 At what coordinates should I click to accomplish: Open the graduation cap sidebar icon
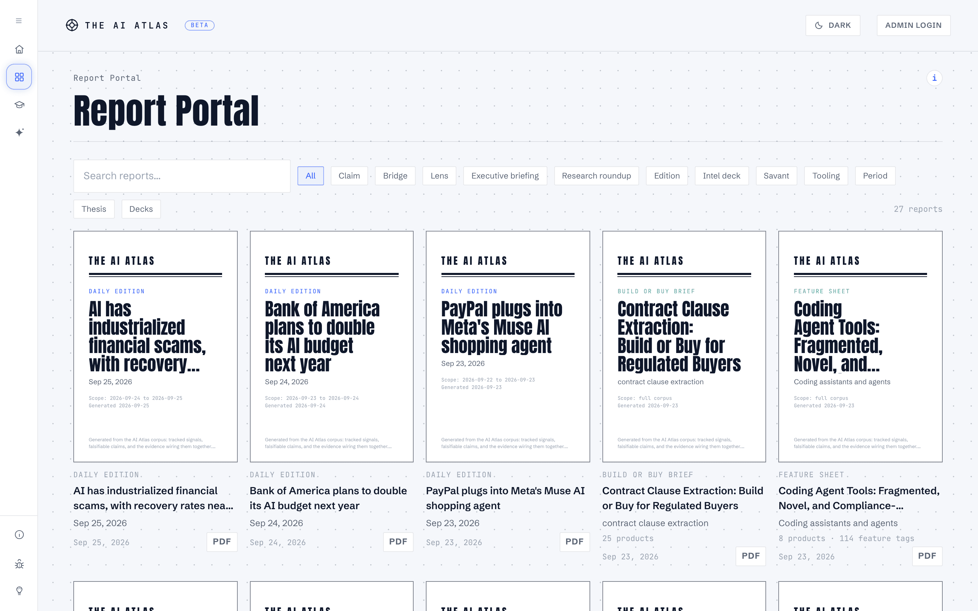pos(19,105)
